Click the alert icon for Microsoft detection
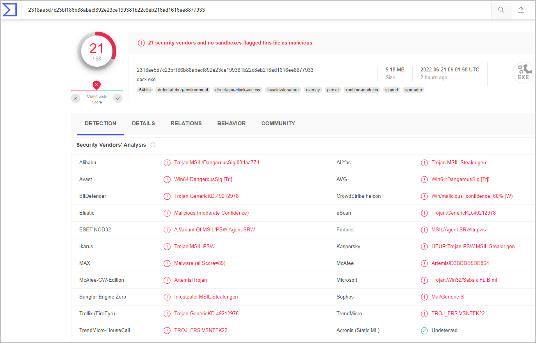Viewport: 536px width, 343px height. tap(424, 280)
